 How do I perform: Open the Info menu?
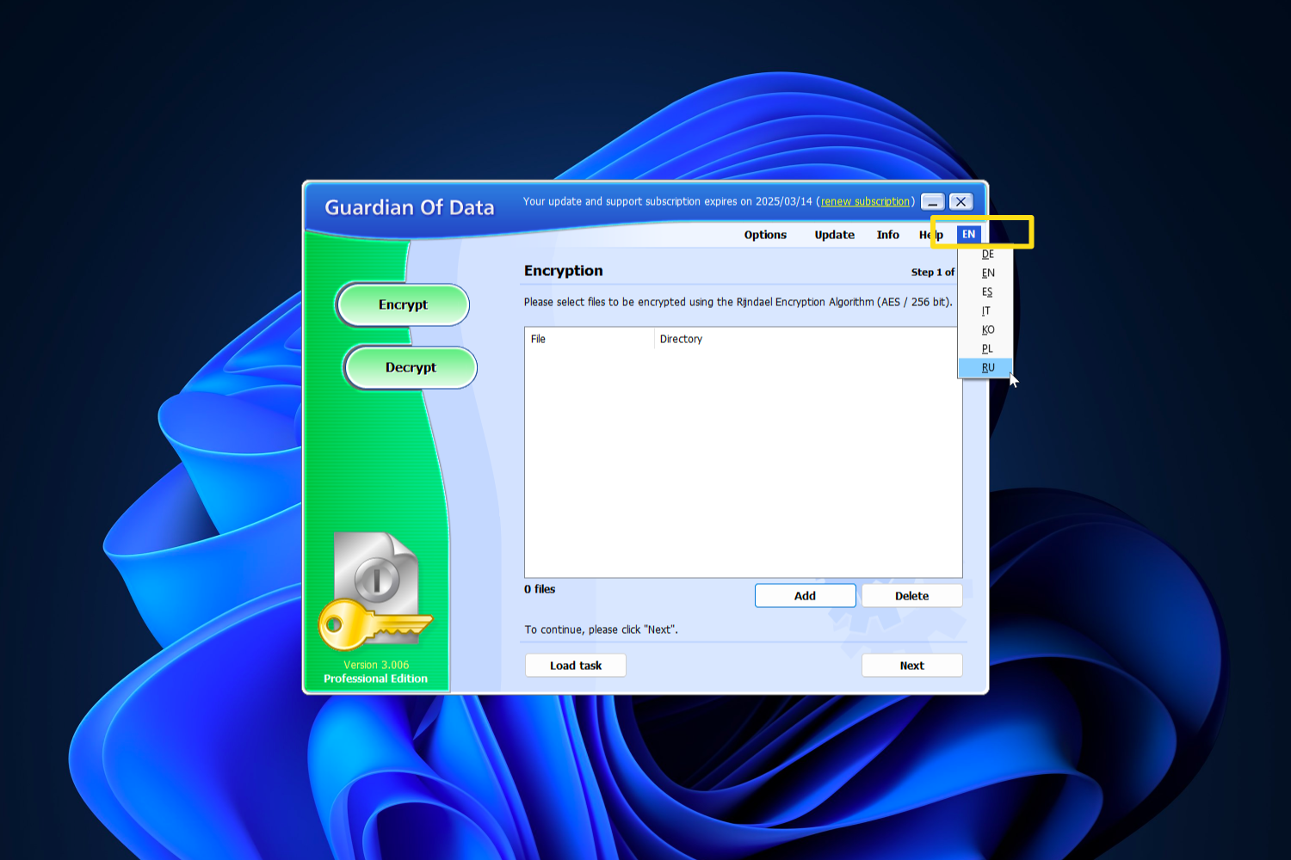coord(887,235)
